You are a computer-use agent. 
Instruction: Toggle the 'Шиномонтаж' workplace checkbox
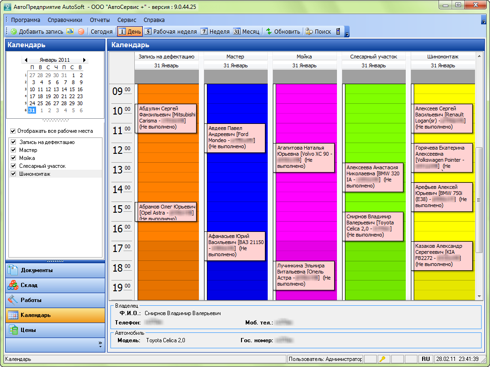click(13, 174)
